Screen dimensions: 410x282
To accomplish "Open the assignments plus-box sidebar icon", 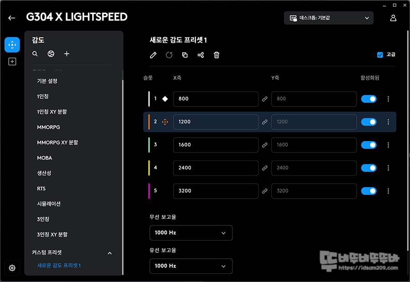I will point(12,62).
